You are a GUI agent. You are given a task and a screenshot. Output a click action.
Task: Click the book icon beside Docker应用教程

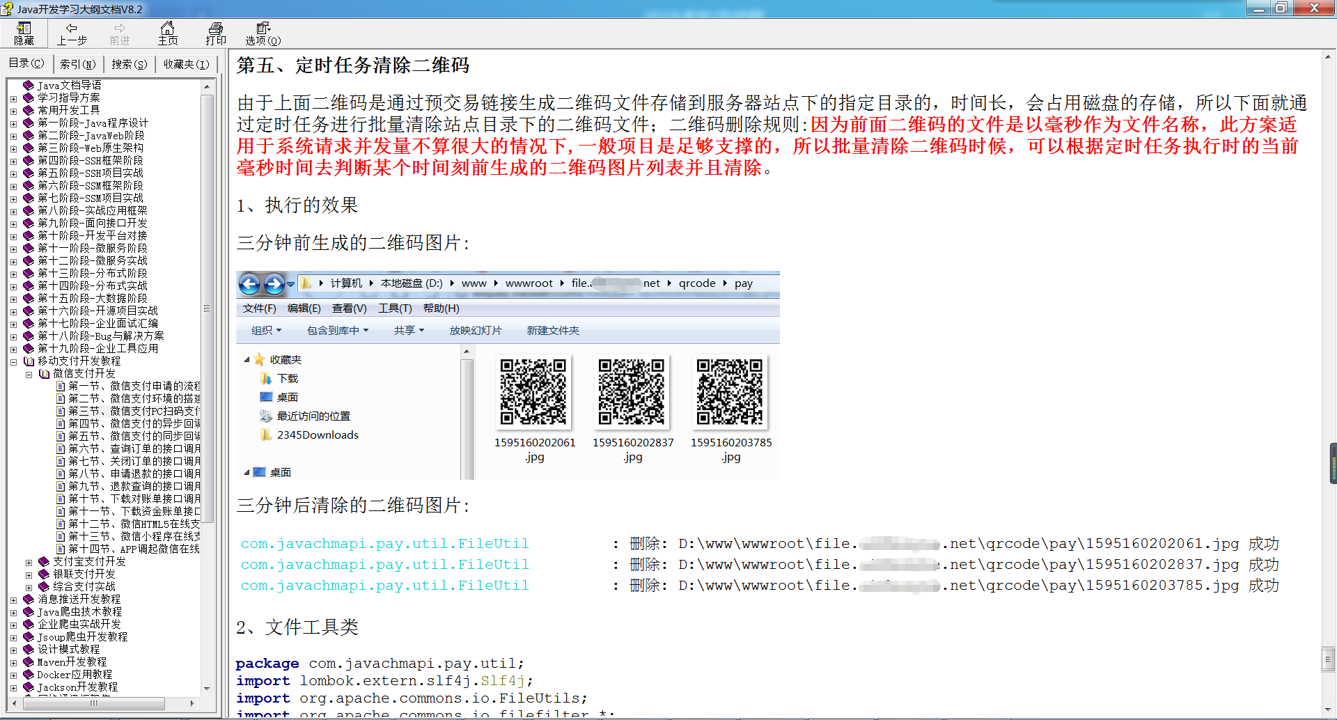(x=29, y=675)
